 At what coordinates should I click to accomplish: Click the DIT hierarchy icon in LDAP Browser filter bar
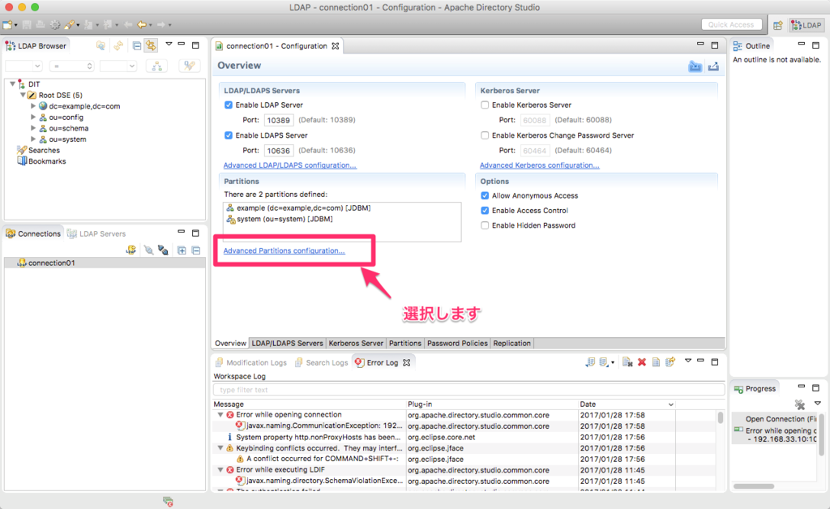(156, 66)
